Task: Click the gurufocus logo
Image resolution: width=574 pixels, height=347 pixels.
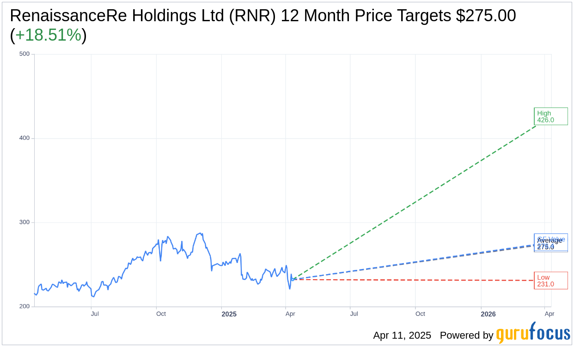Action: pos(533,334)
